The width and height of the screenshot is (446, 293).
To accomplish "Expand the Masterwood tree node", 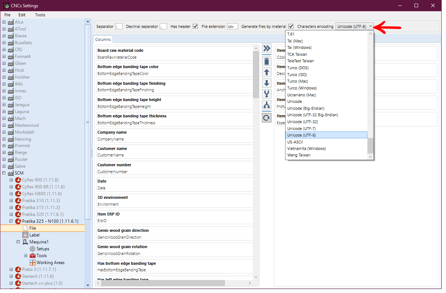I will click(x=4, y=125).
